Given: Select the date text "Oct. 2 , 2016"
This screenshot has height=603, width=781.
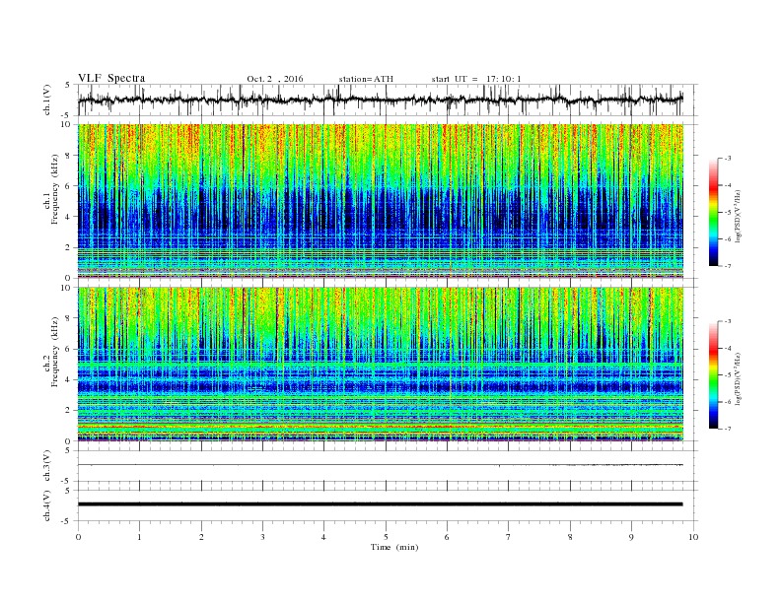Looking at the screenshot, I should pyautogui.click(x=275, y=79).
